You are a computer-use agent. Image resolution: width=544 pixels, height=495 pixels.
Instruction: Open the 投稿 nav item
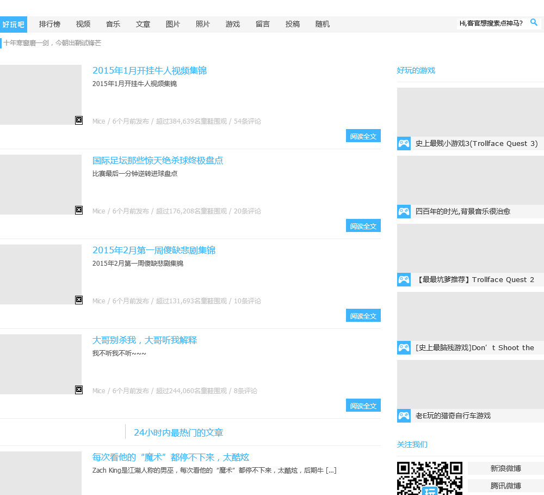[293, 25]
